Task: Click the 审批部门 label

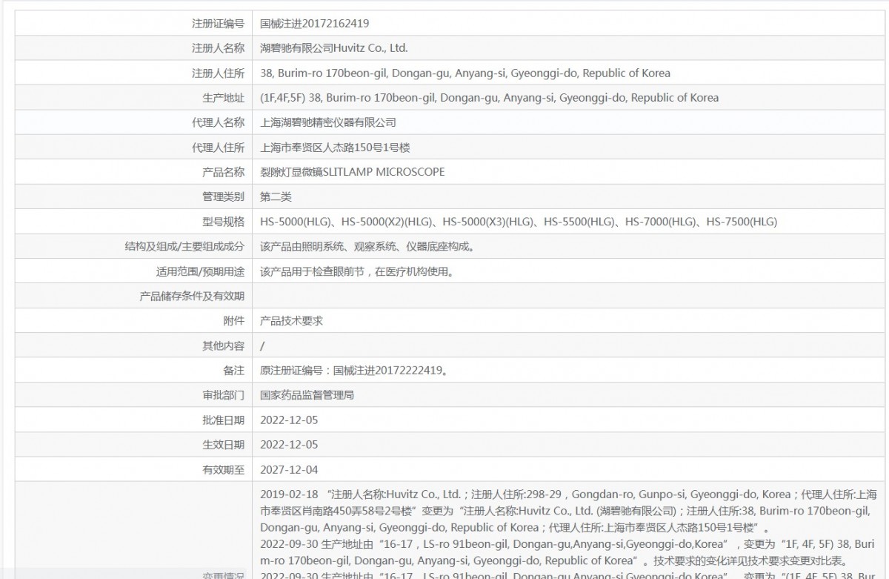Action: (x=223, y=395)
